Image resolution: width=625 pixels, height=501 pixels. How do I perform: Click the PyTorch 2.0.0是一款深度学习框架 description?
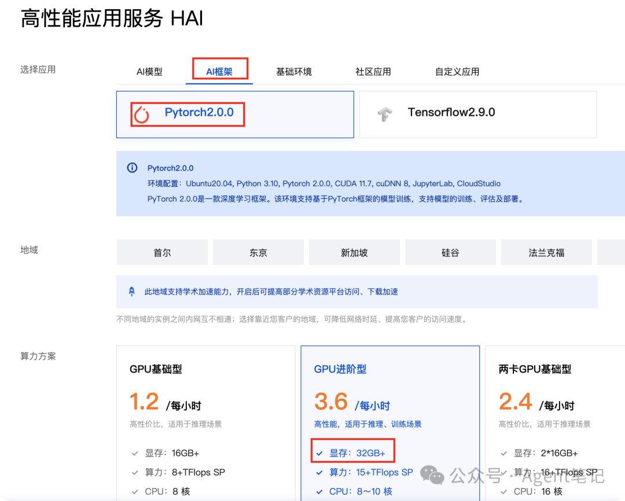335,199
